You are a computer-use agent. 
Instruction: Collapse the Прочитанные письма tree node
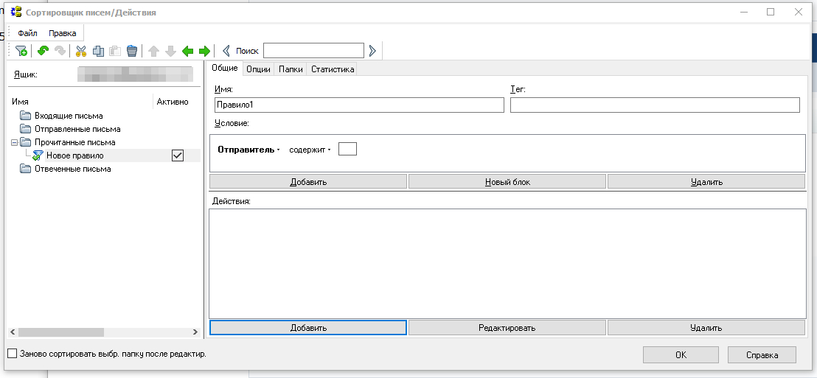click(14, 142)
